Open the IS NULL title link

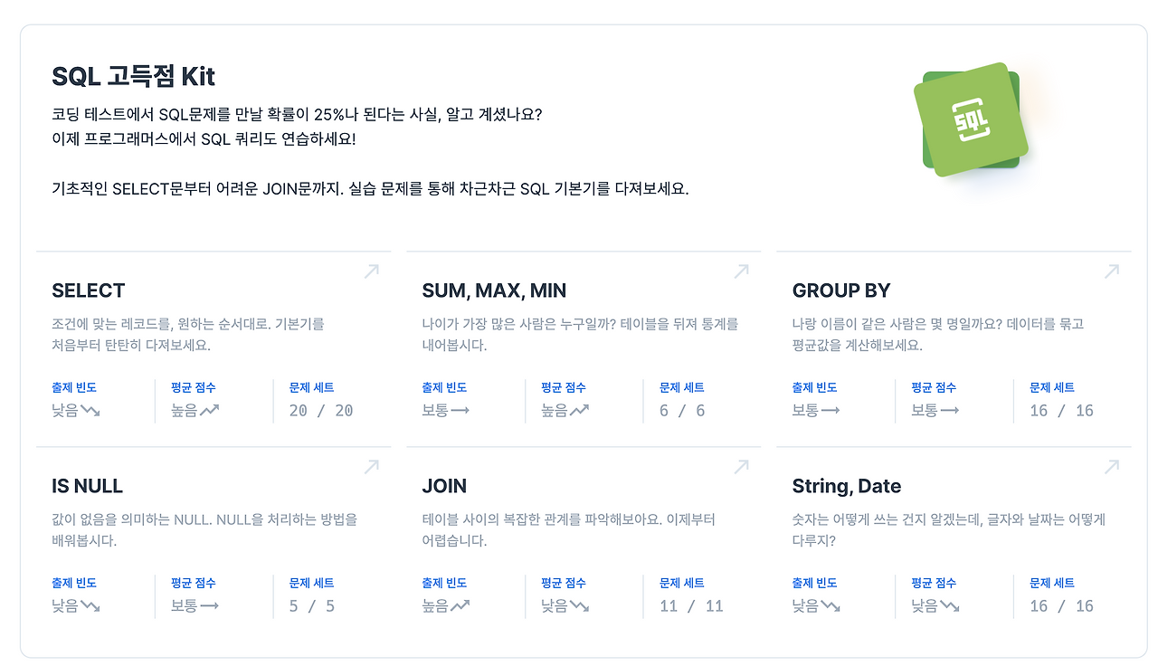click(x=87, y=486)
